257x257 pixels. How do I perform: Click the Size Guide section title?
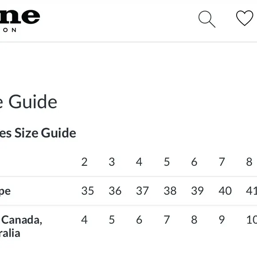tap(38, 133)
